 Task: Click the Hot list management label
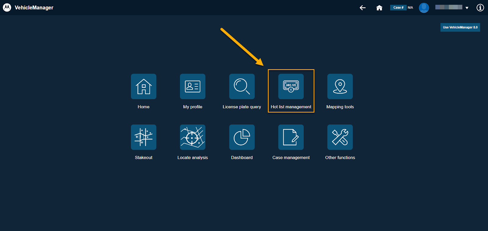click(x=291, y=107)
